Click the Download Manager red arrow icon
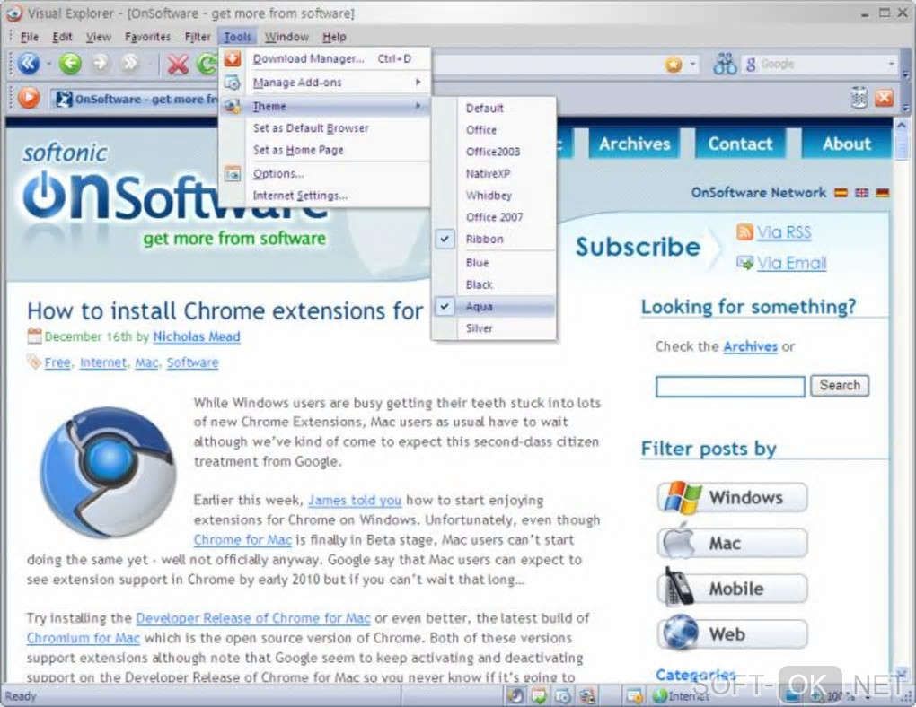 point(233,58)
